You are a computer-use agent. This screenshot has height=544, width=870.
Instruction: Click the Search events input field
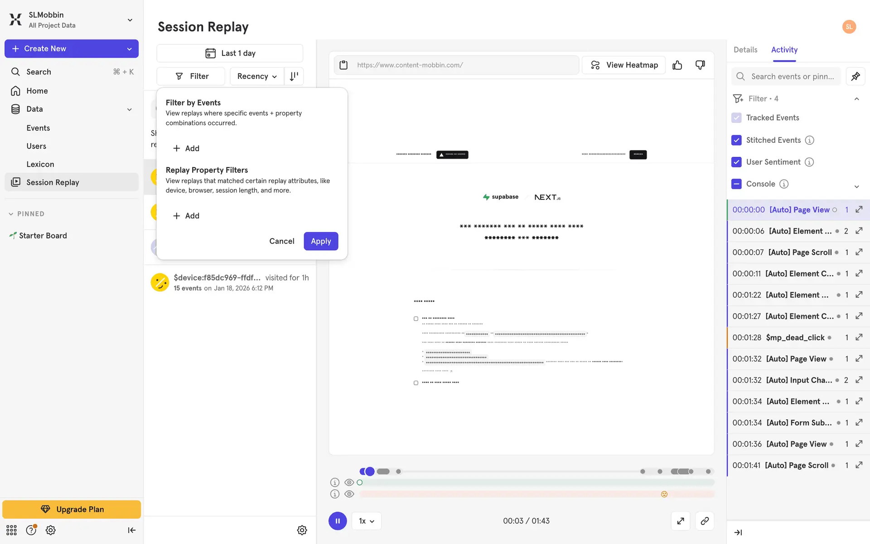(791, 76)
